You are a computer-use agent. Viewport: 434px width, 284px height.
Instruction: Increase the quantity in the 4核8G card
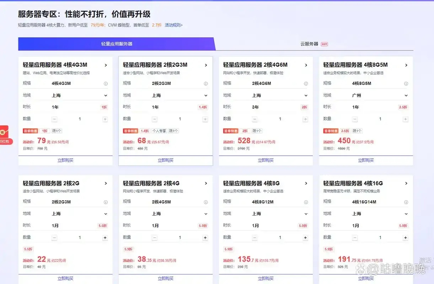pos(306,237)
